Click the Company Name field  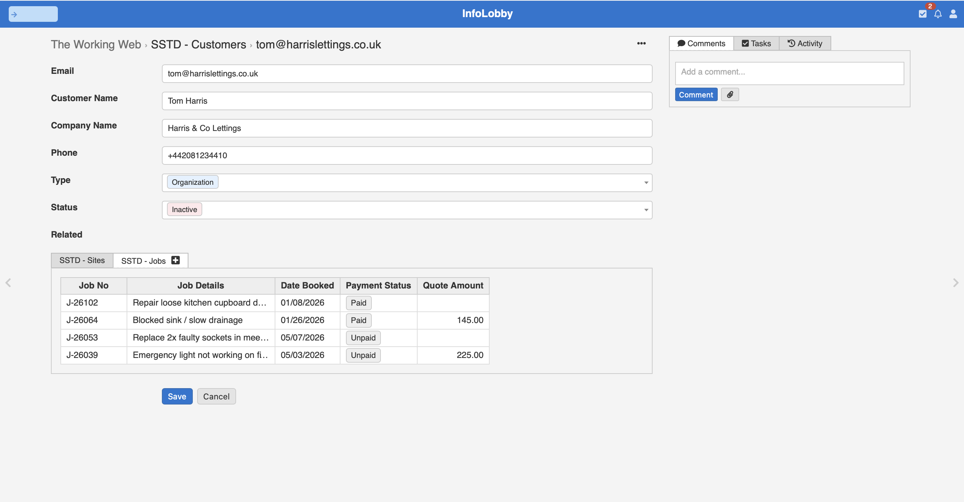[407, 128]
